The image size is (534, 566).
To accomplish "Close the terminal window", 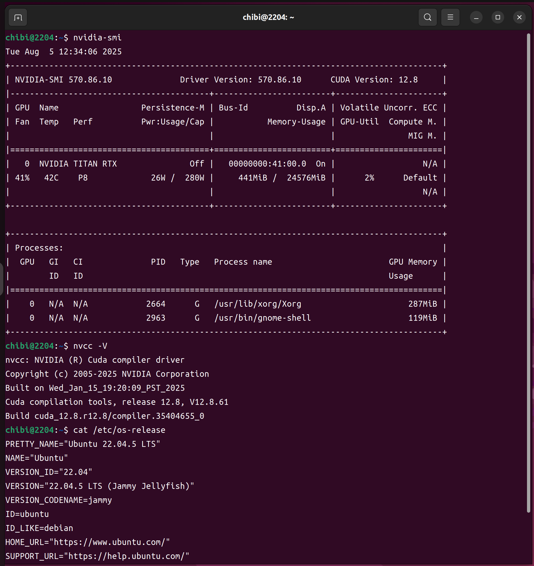I will click(x=519, y=17).
